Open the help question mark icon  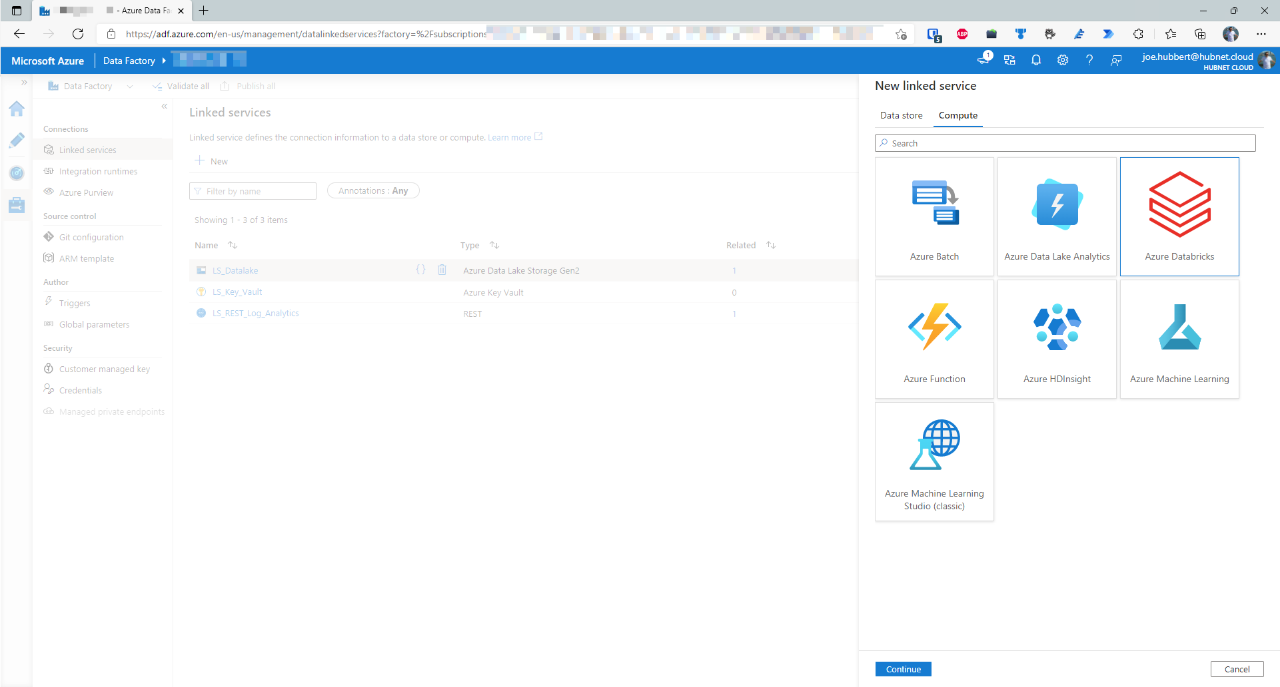[x=1089, y=60]
